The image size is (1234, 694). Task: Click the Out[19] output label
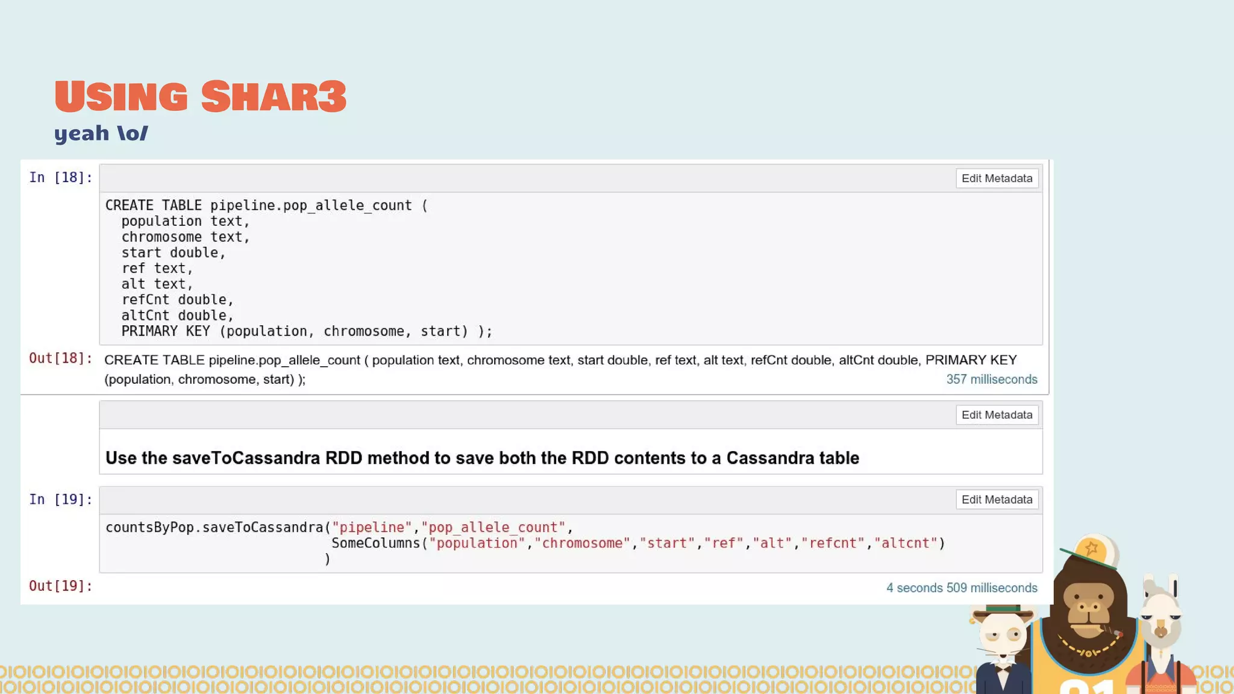tap(60, 586)
